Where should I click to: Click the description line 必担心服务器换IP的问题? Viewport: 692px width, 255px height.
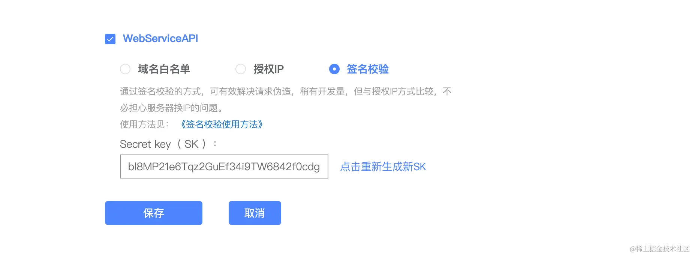click(x=172, y=108)
